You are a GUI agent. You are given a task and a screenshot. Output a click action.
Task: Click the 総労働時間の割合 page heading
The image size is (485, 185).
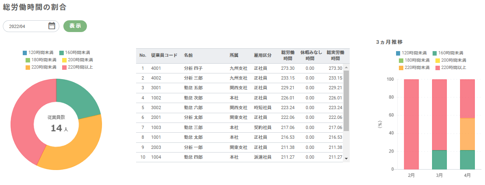[x=35, y=8]
